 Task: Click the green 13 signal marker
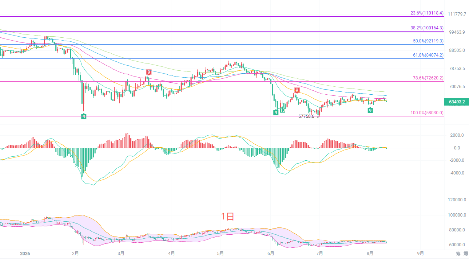pyautogui.click(x=282, y=110)
